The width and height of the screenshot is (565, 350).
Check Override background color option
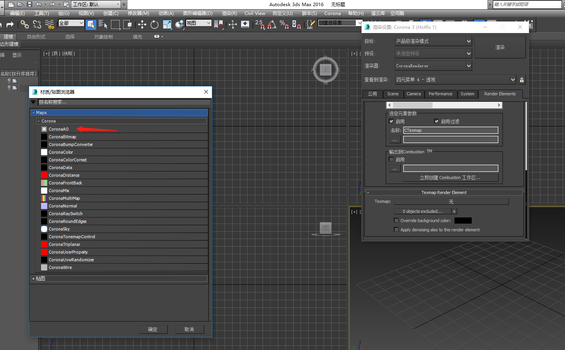(396, 221)
